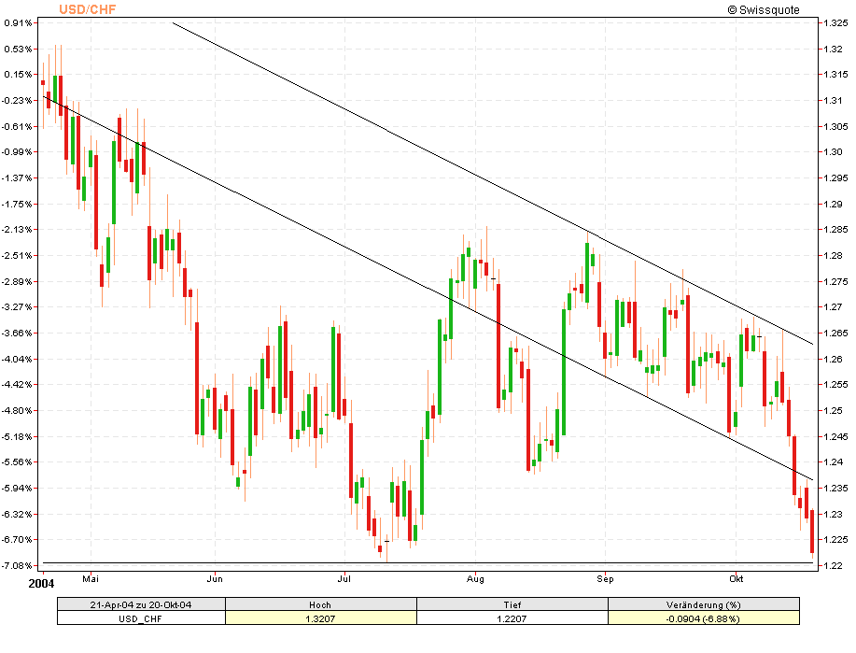Click the Okt month label
Screen dimensions: 856x653
736,578
